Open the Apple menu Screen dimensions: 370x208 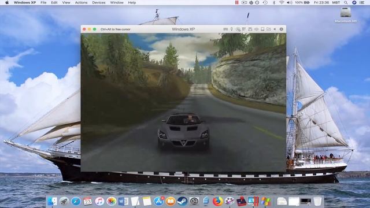click(7, 2)
